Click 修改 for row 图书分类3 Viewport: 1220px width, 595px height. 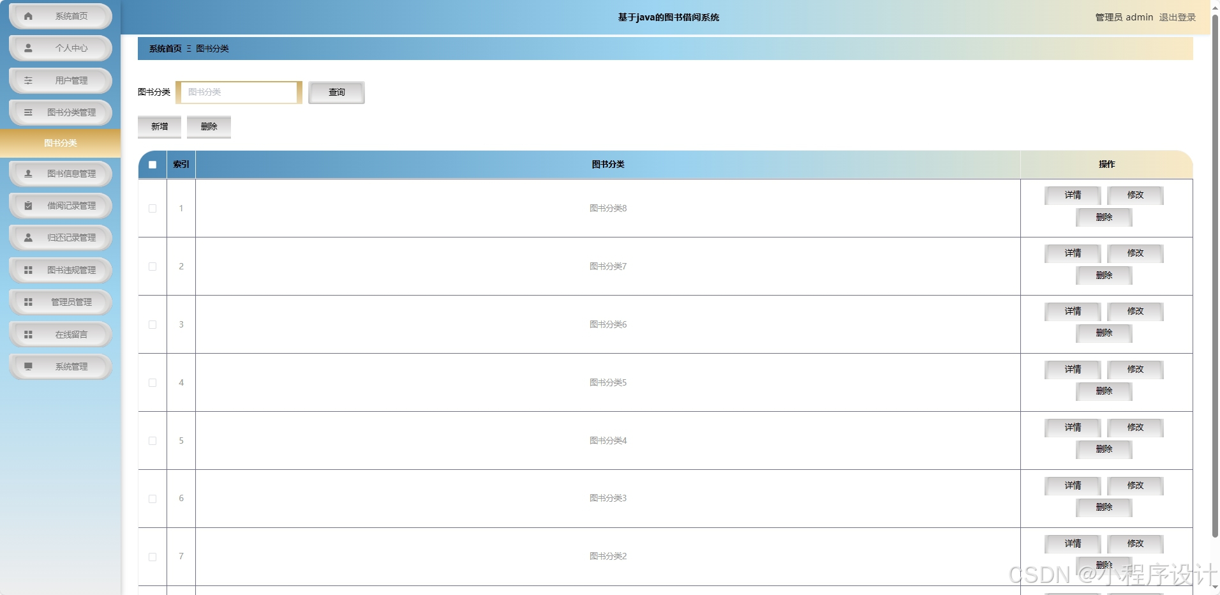[1135, 486]
